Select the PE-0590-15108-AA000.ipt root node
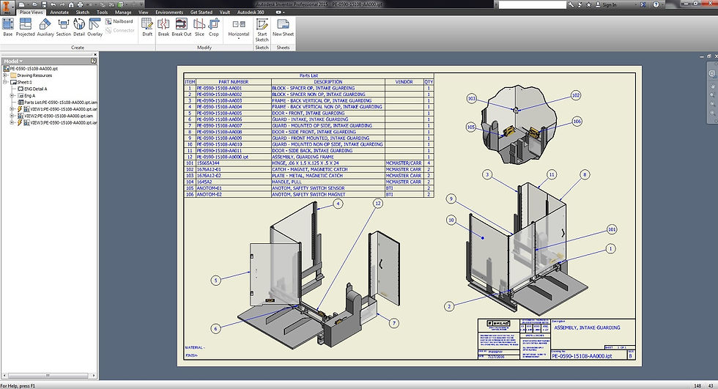This screenshot has width=718, height=389. click(x=31, y=69)
